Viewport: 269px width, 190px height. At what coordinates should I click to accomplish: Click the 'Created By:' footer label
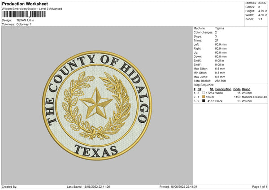pos(9,186)
